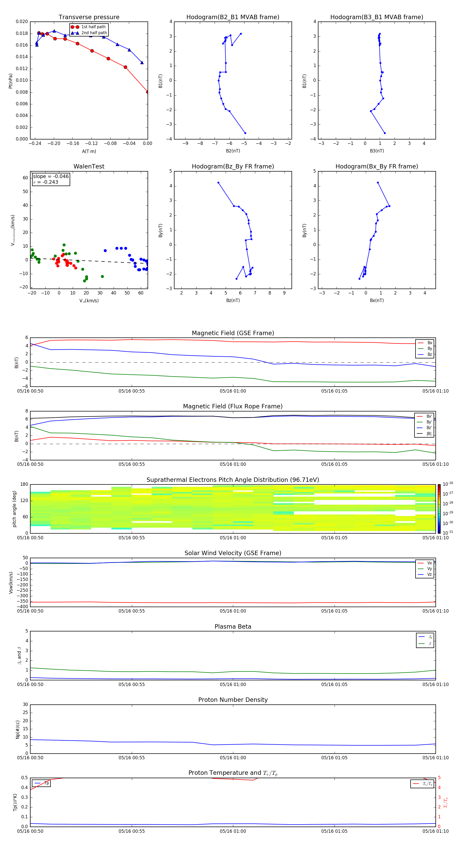This screenshot has height=854, width=466.
Task: Click the dashed fit line in the Walen test plot
Action: point(89,261)
